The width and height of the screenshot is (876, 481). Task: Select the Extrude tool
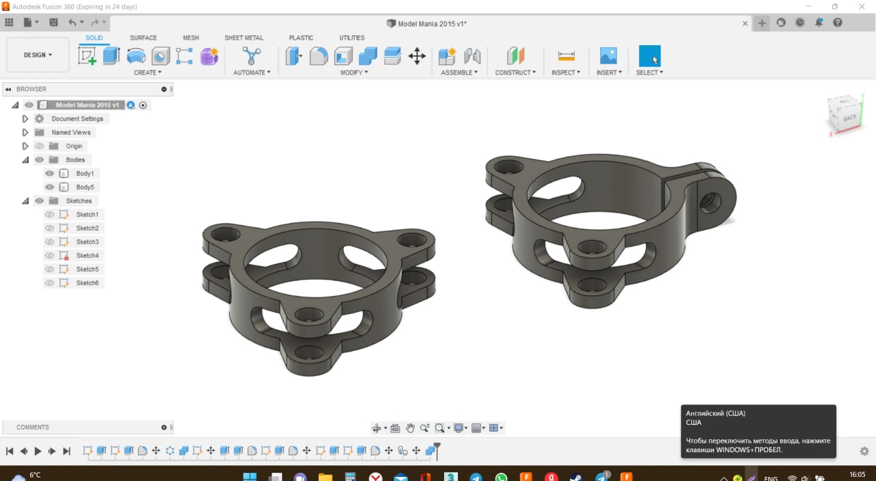tap(112, 56)
